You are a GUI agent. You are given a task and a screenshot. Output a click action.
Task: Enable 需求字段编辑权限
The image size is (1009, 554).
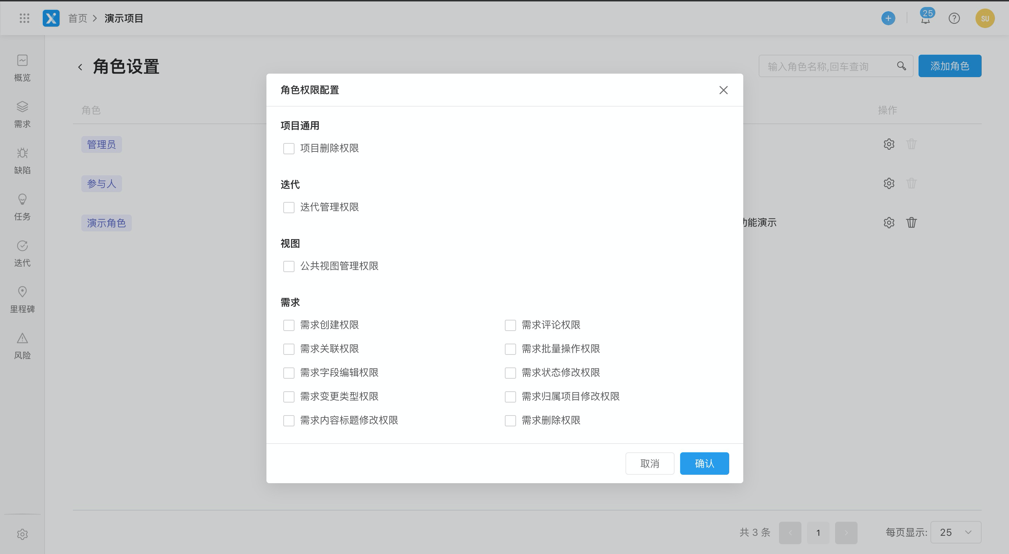tap(289, 373)
